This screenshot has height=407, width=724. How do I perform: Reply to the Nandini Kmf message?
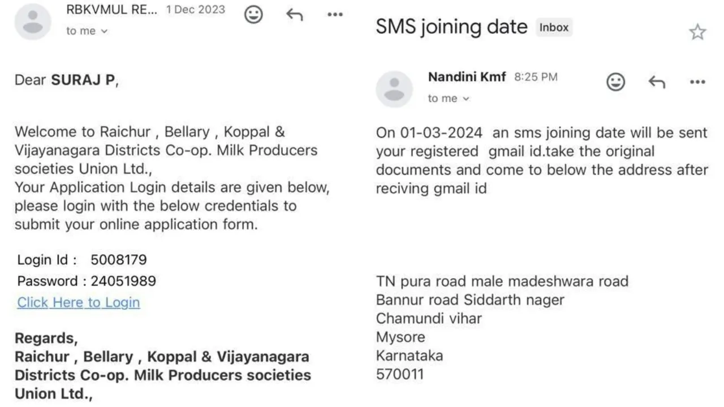656,82
